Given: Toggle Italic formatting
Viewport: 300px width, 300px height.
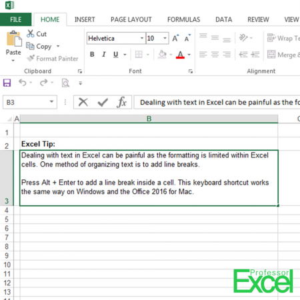Looking at the screenshot, I should point(104,54).
